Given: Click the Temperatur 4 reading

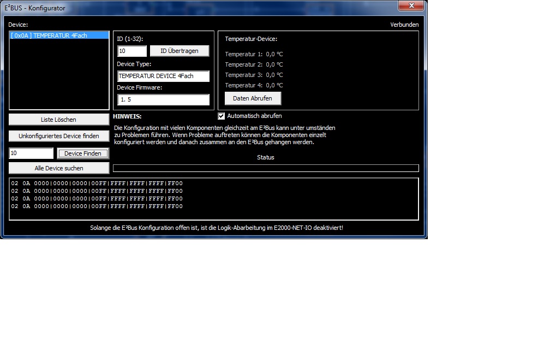Looking at the screenshot, I should [x=254, y=85].
